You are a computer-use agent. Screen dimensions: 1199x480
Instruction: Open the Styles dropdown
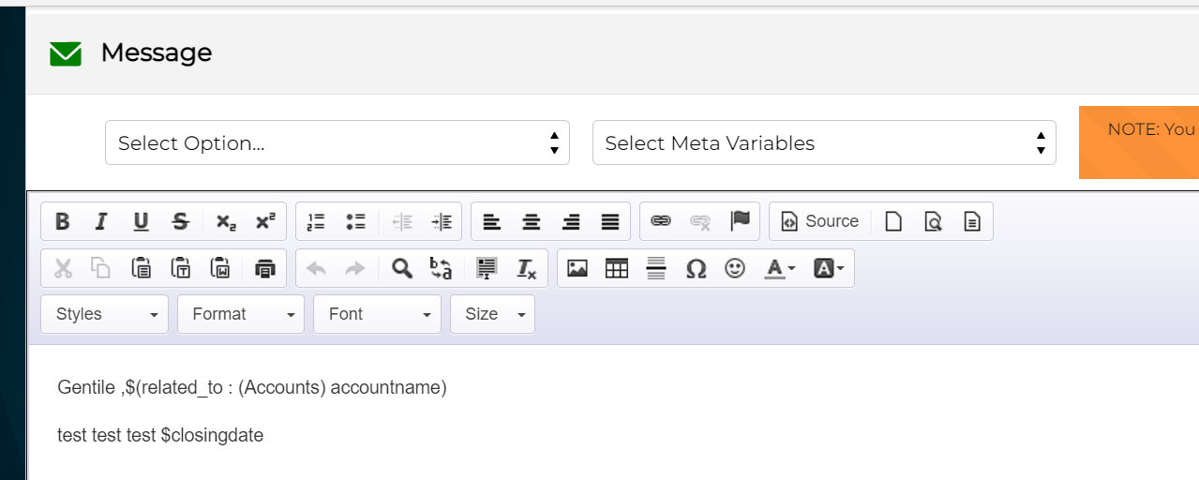pos(105,314)
